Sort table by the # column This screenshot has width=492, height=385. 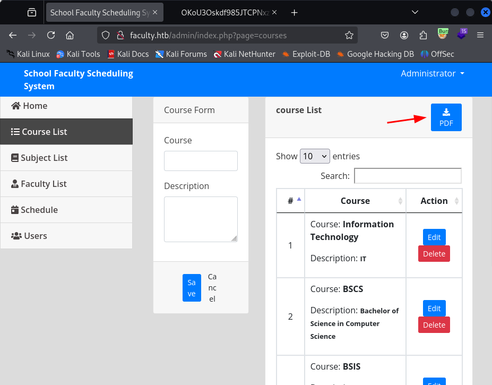(x=290, y=201)
